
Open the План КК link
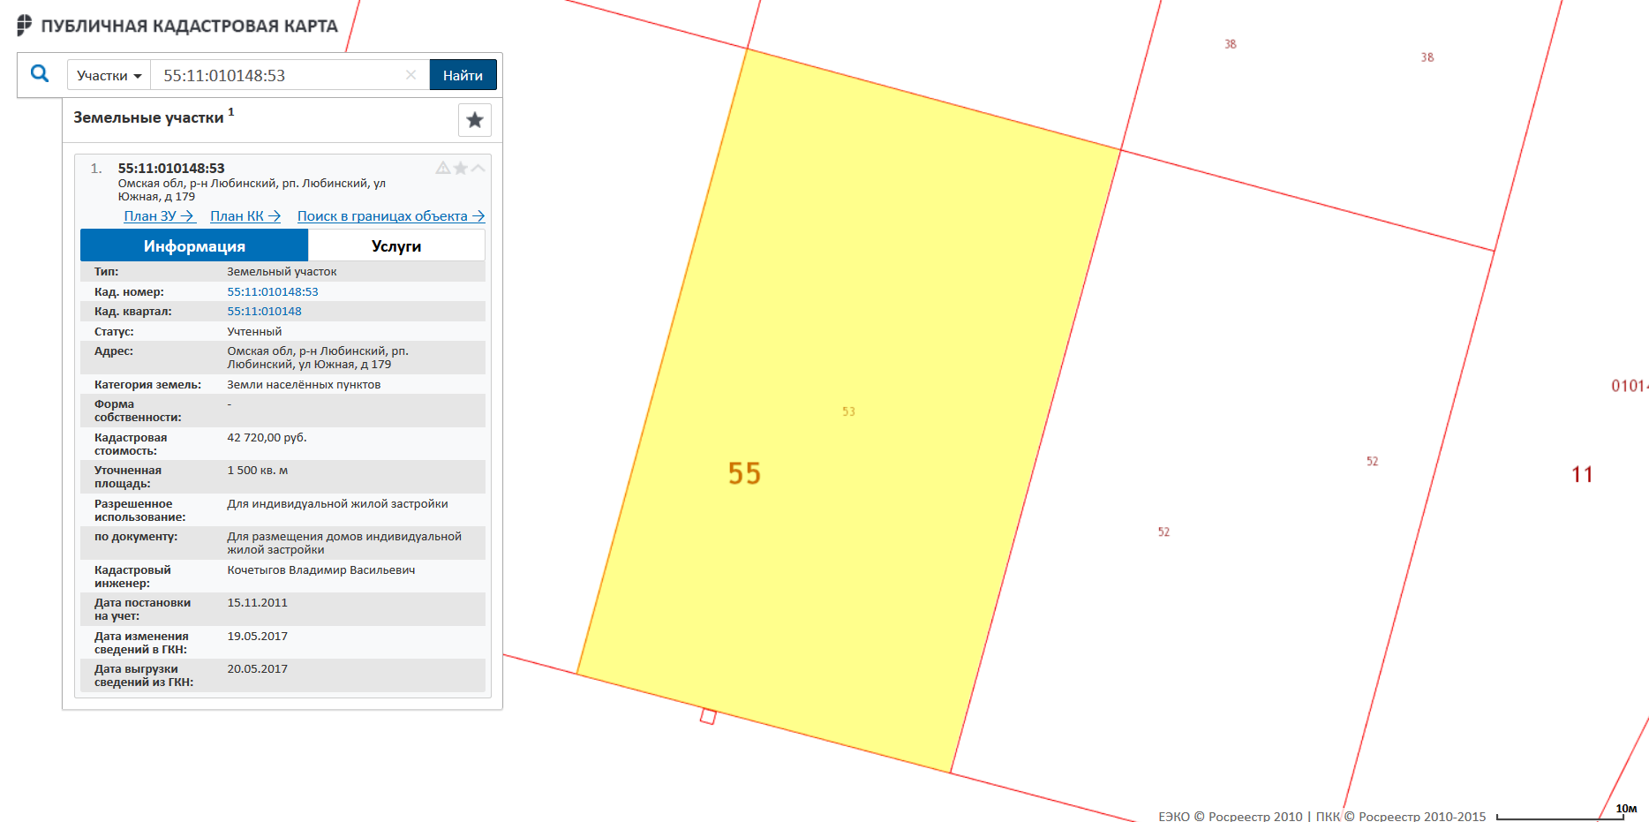click(x=245, y=216)
